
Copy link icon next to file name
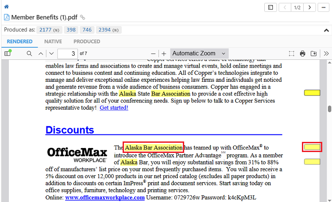[x=83, y=17]
